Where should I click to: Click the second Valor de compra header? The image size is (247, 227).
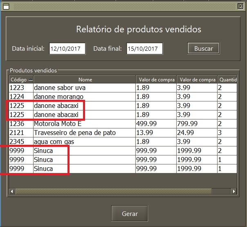(197, 80)
